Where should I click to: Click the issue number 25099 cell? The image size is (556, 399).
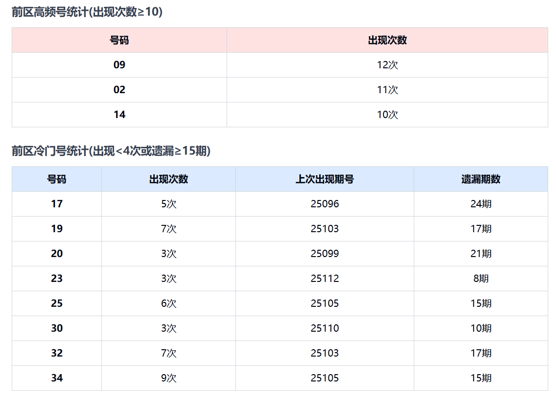coord(325,254)
